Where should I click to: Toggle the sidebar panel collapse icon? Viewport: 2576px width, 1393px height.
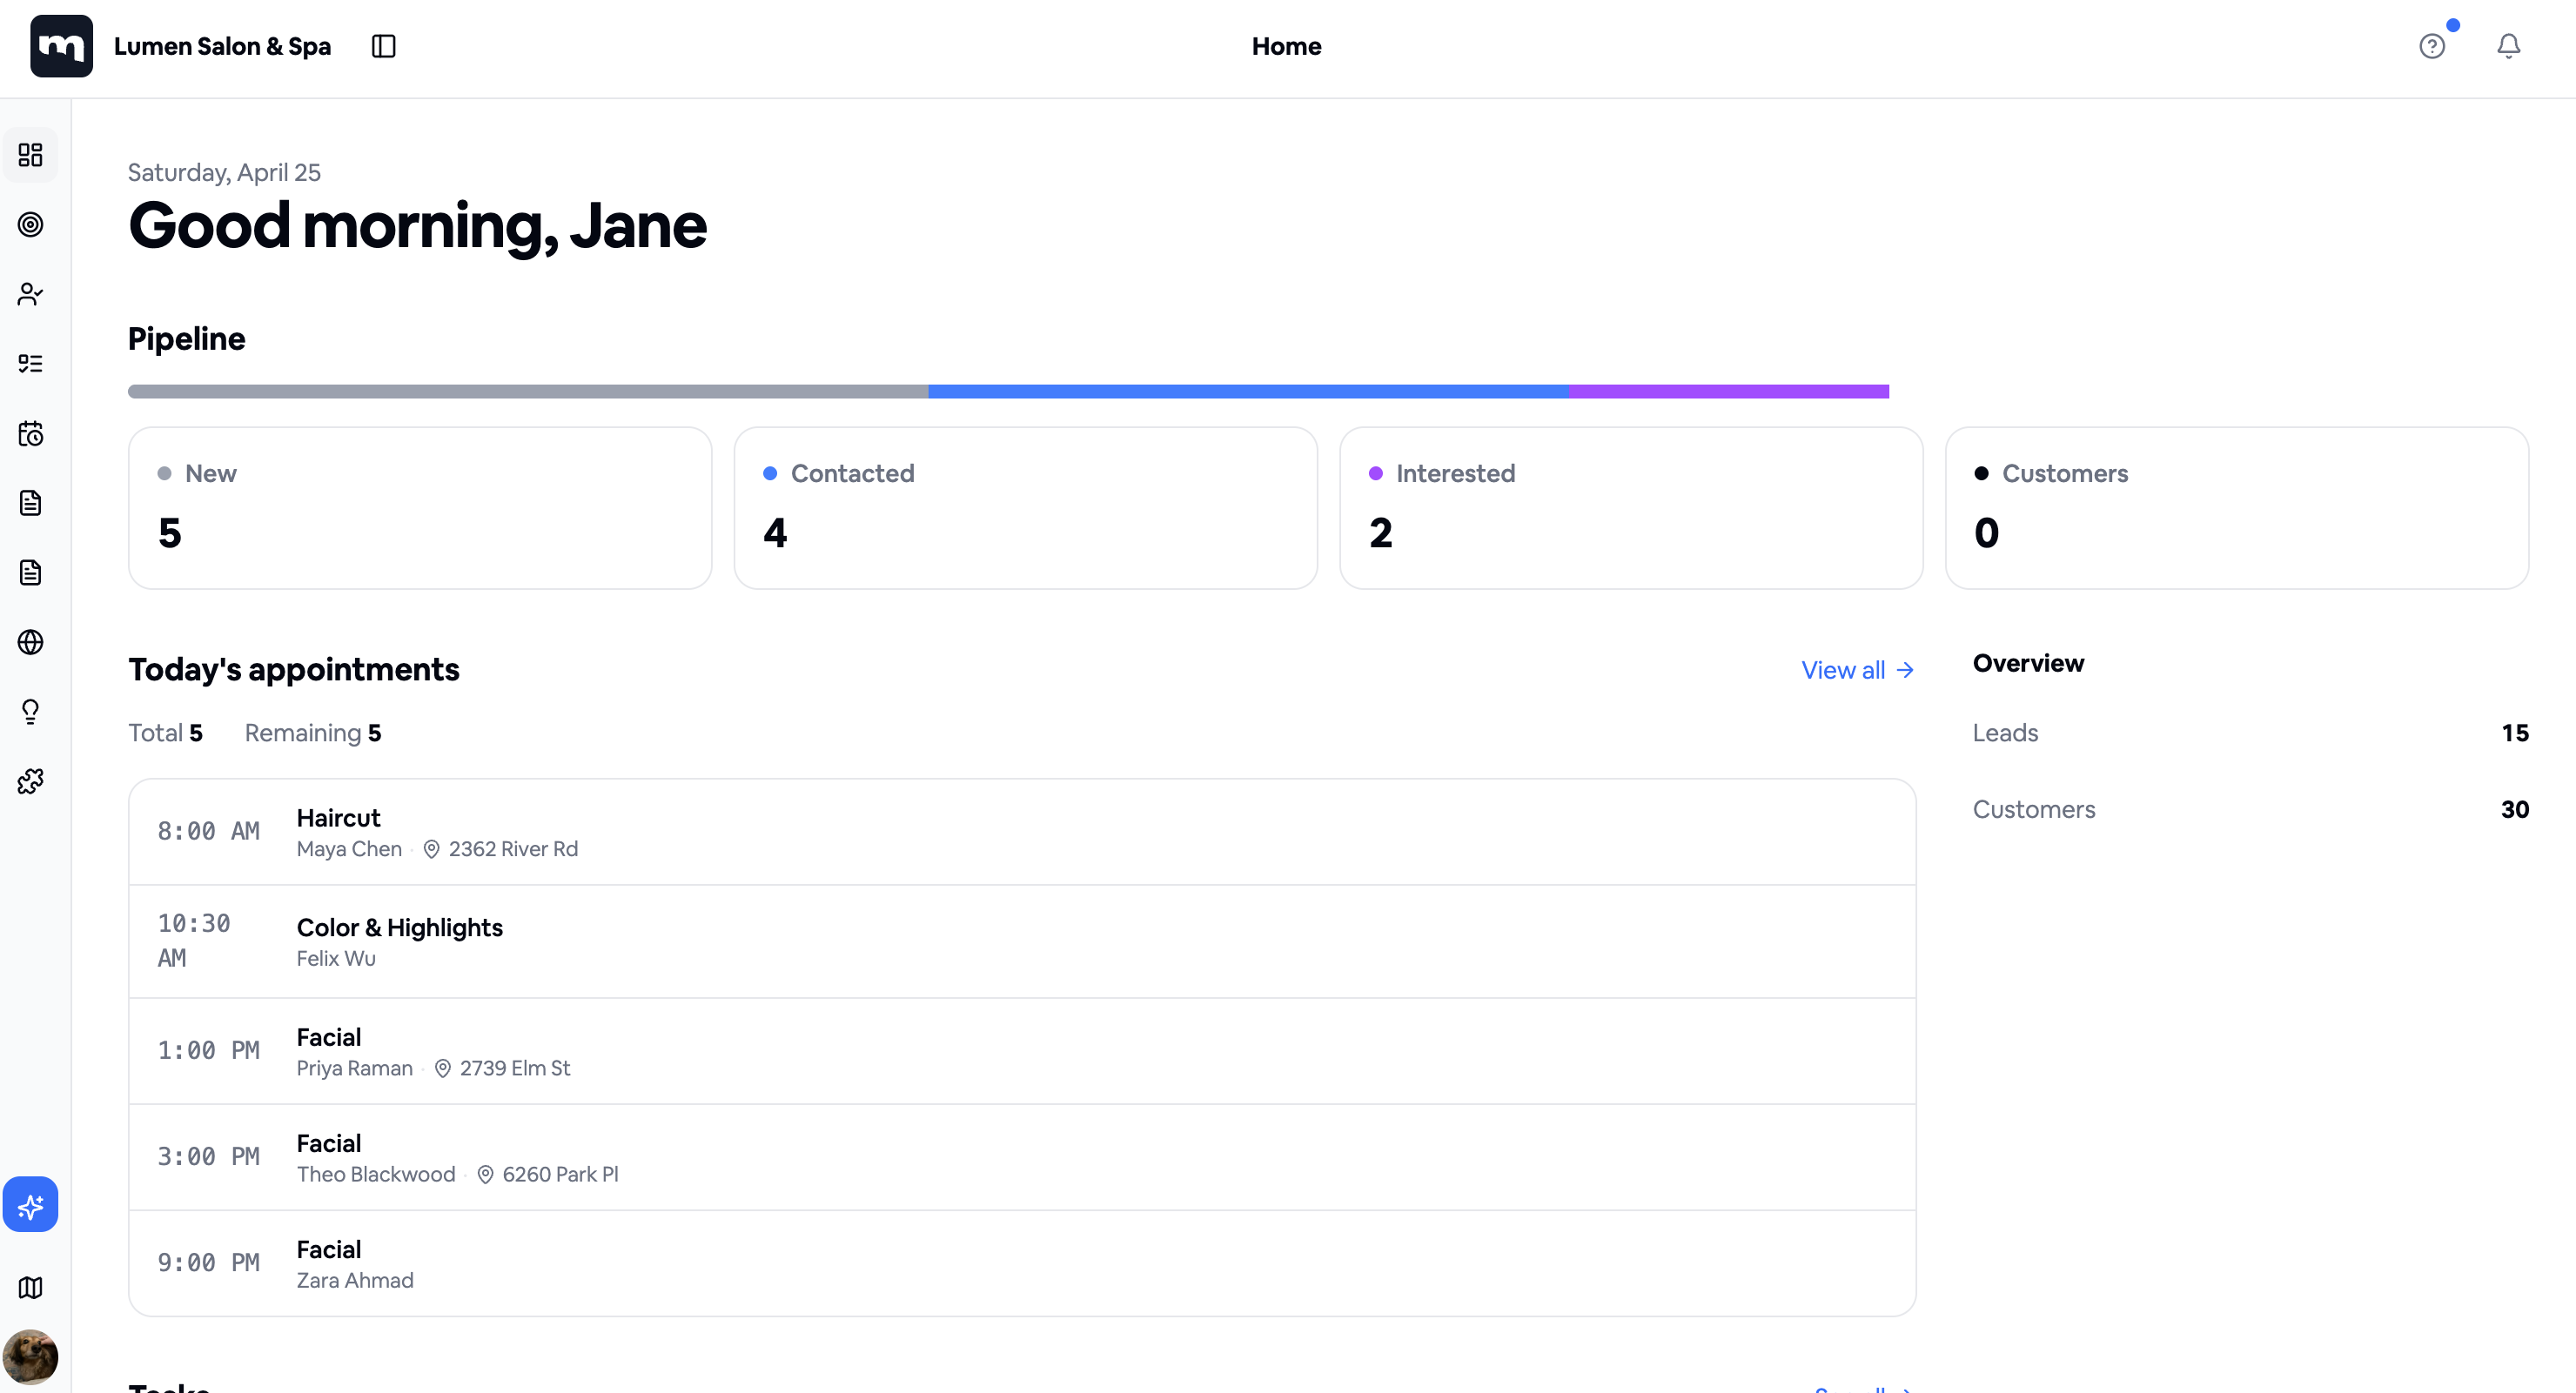click(x=384, y=46)
